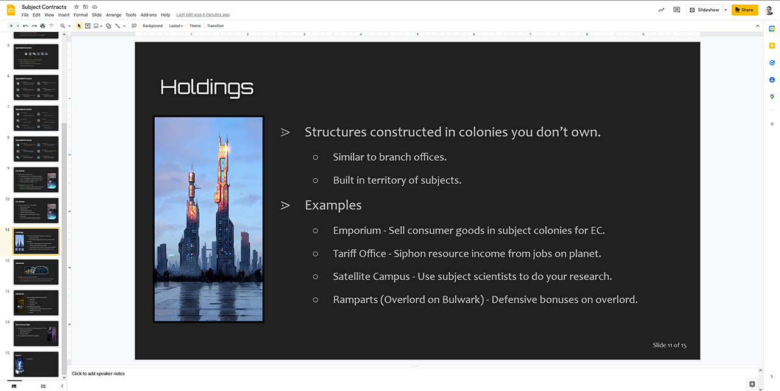Select slide 15 thumbnail
This screenshot has width=780, height=391.
pos(36,364)
